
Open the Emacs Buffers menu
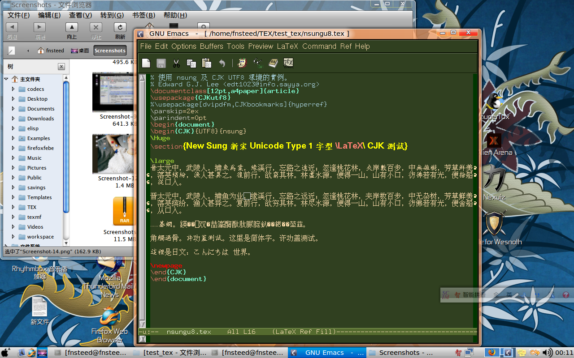coord(212,46)
